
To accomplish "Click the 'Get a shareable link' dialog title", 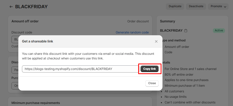I will point(37,41).
